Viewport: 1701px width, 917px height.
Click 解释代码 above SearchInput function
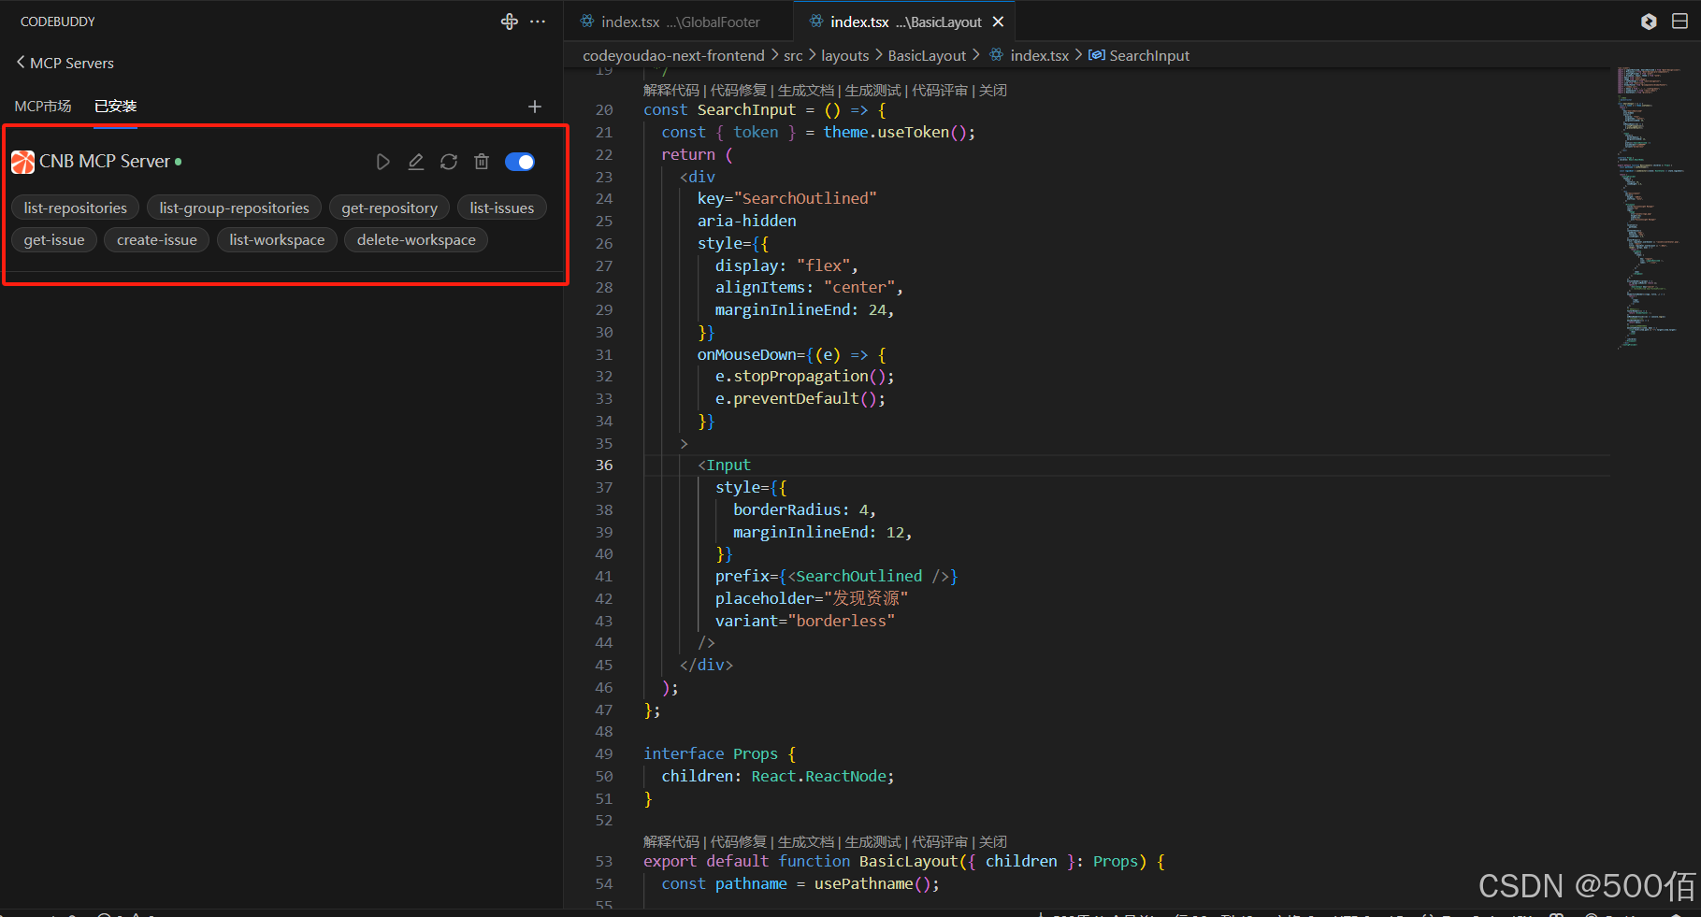[671, 91]
